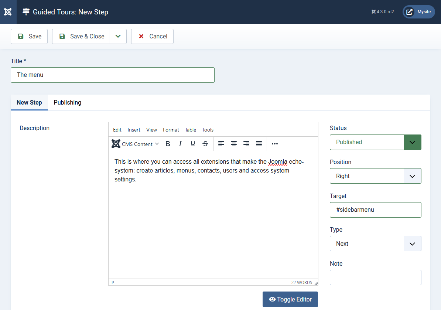This screenshot has height=310, width=441.
Task: Open the Mysite link in header
Action: pos(418,12)
